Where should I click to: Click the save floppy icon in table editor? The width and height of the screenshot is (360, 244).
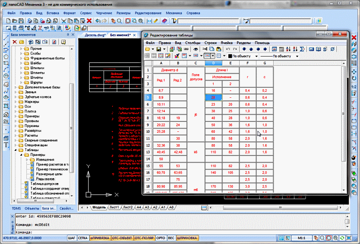pos(158,49)
